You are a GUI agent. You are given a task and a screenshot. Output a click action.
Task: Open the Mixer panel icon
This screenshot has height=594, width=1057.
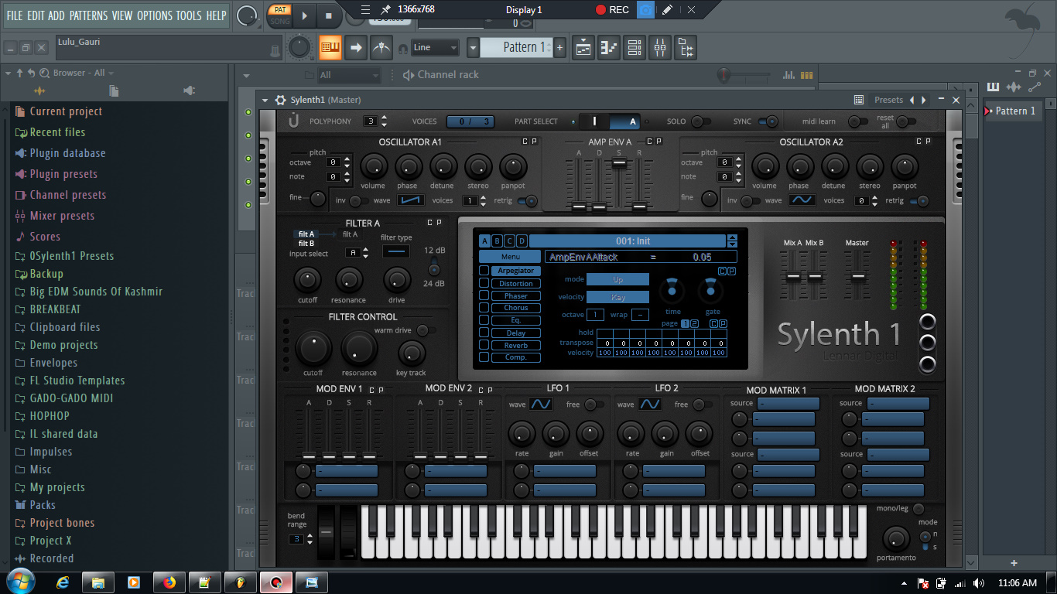click(660, 47)
